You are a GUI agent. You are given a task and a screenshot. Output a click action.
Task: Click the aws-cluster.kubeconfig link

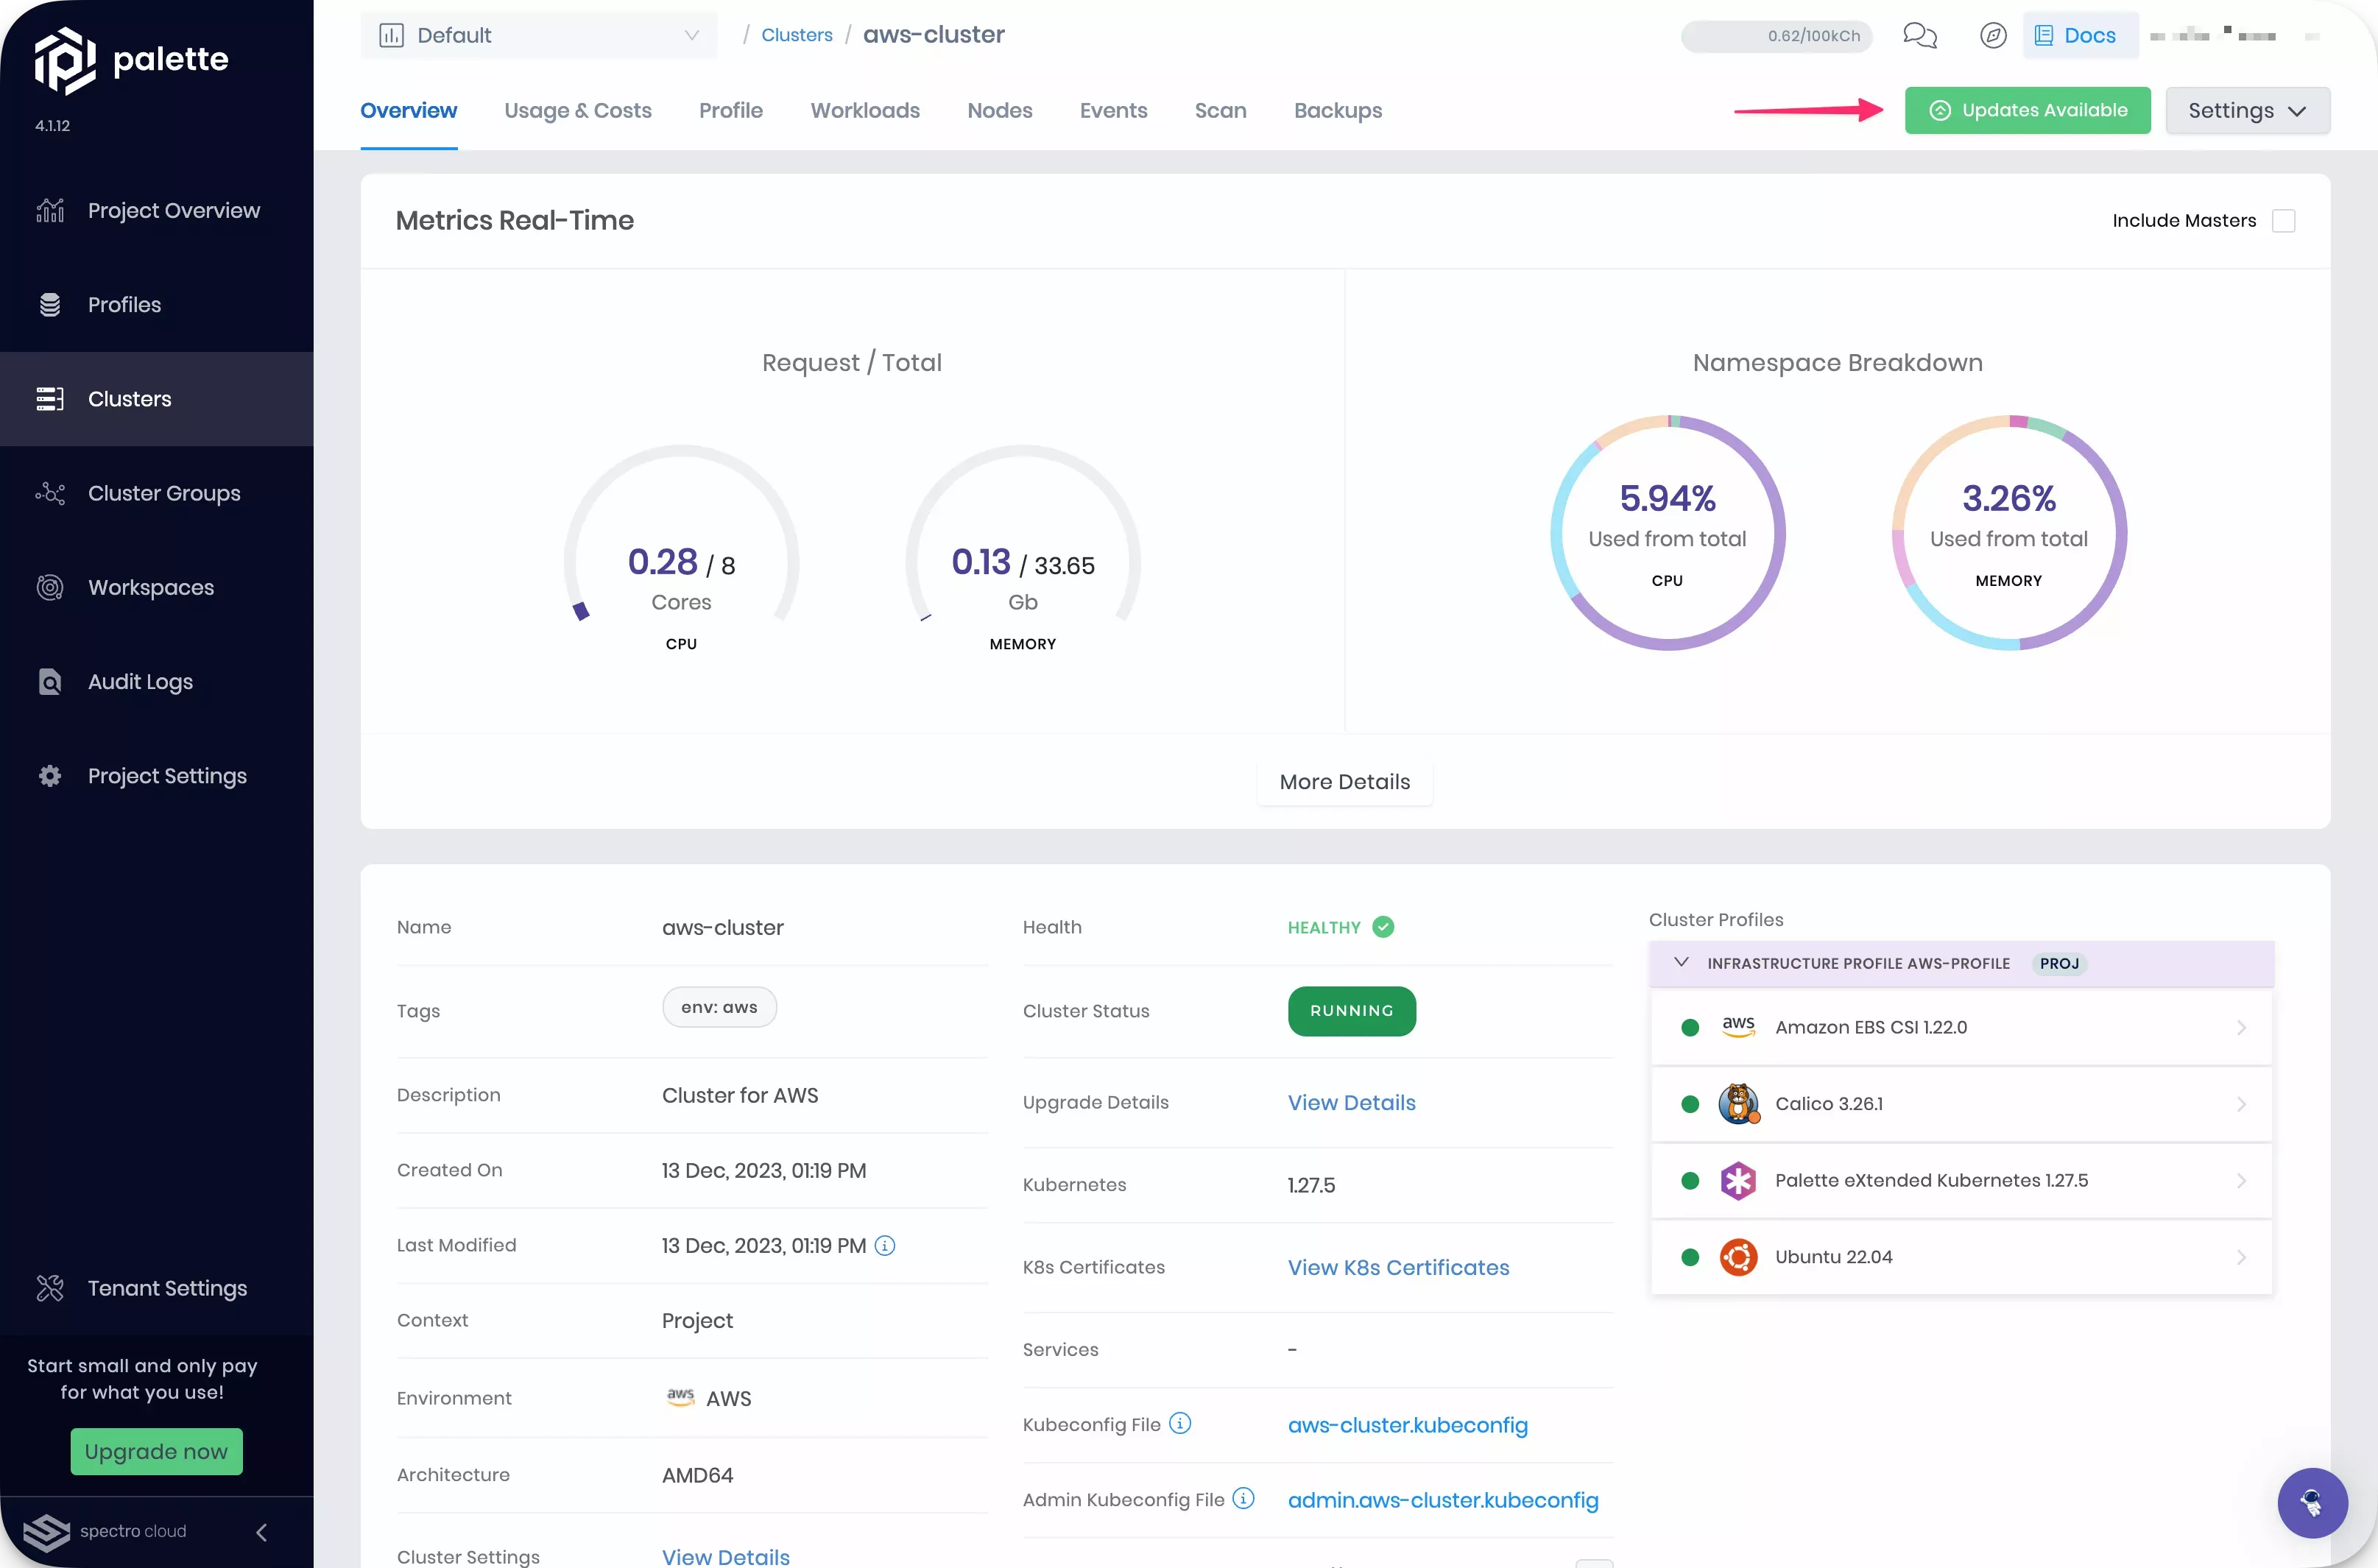coord(1407,1424)
